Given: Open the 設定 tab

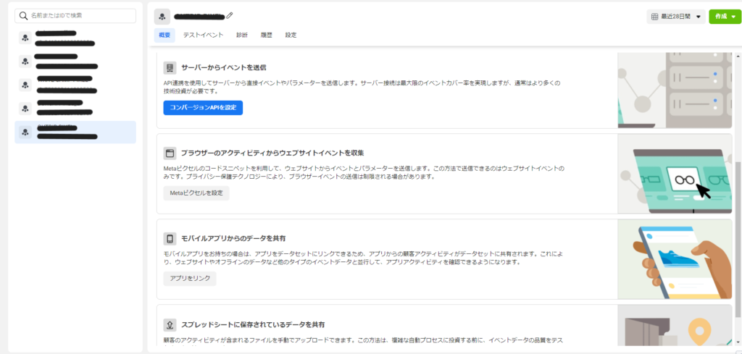Looking at the screenshot, I should (291, 35).
